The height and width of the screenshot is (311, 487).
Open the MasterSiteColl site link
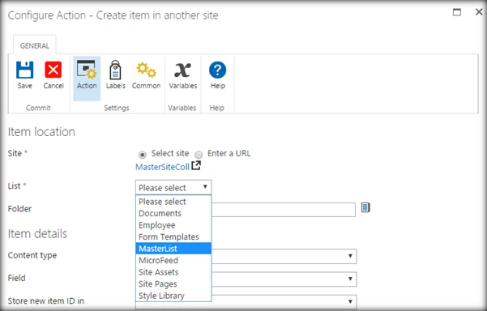point(162,167)
